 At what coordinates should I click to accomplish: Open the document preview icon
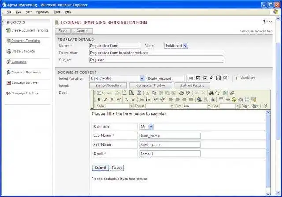pyautogui.click(x=131, y=93)
